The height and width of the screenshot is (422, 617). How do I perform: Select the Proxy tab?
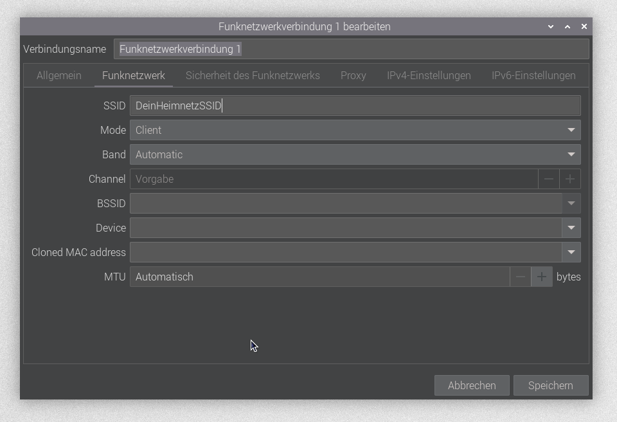point(353,75)
